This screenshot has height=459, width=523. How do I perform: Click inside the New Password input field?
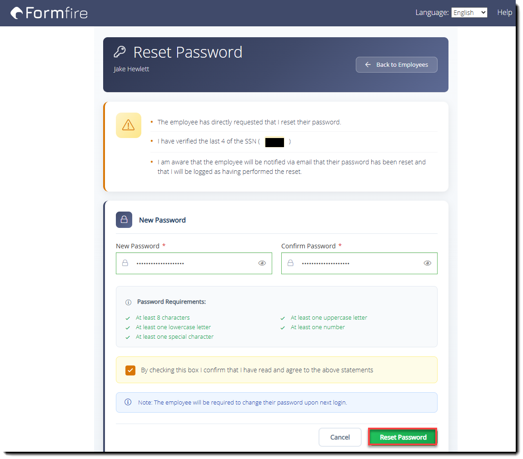[x=191, y=263]
